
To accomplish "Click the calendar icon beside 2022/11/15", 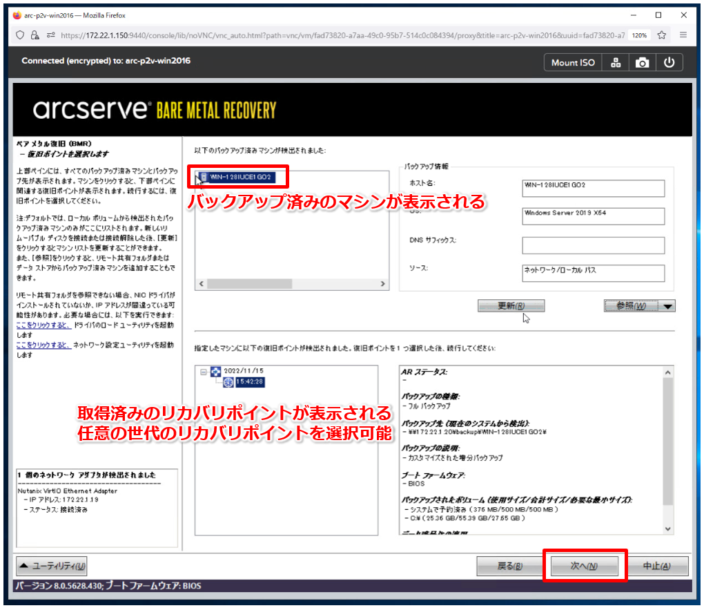I will point(216,371).
